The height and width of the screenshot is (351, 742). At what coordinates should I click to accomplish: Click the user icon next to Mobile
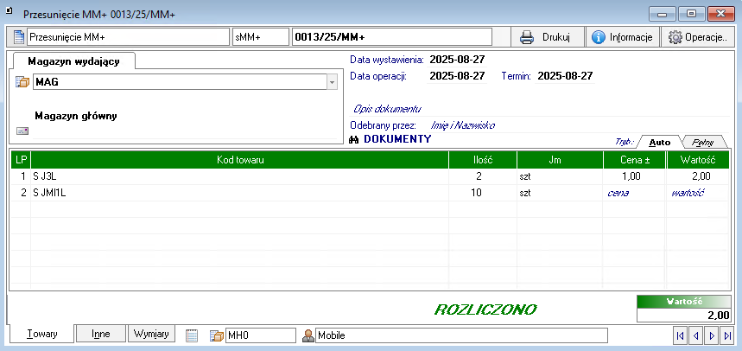[x=308, y=335]
